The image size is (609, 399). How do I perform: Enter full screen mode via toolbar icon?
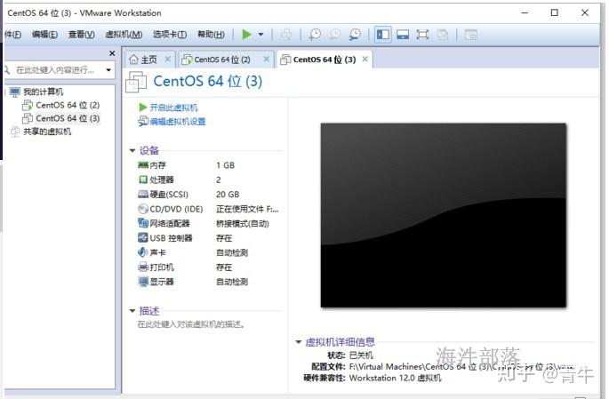point(422,35)
